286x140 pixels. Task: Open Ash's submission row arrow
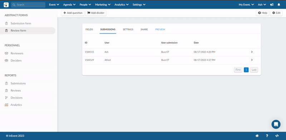(x=252, y=52)
